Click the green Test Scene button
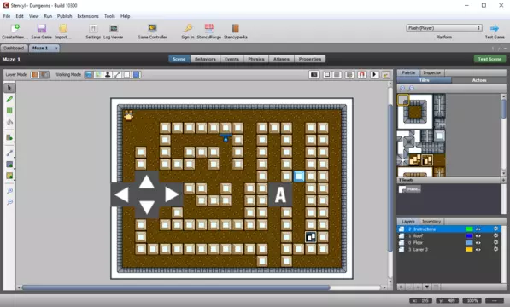 pyautogui.click(x=489, y=59)
